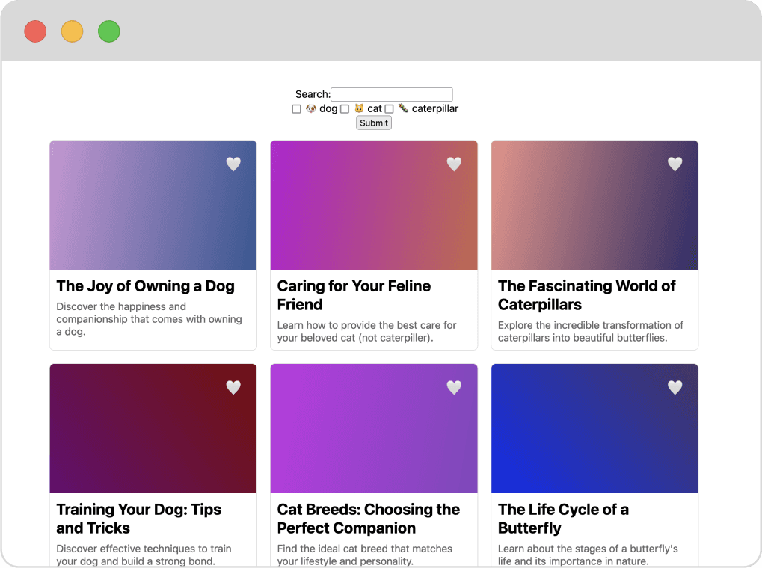This screenshot has width=762, height=568.
Task: Favorite the Life Cycle of a Butterfly card
Action: [675, 387]
